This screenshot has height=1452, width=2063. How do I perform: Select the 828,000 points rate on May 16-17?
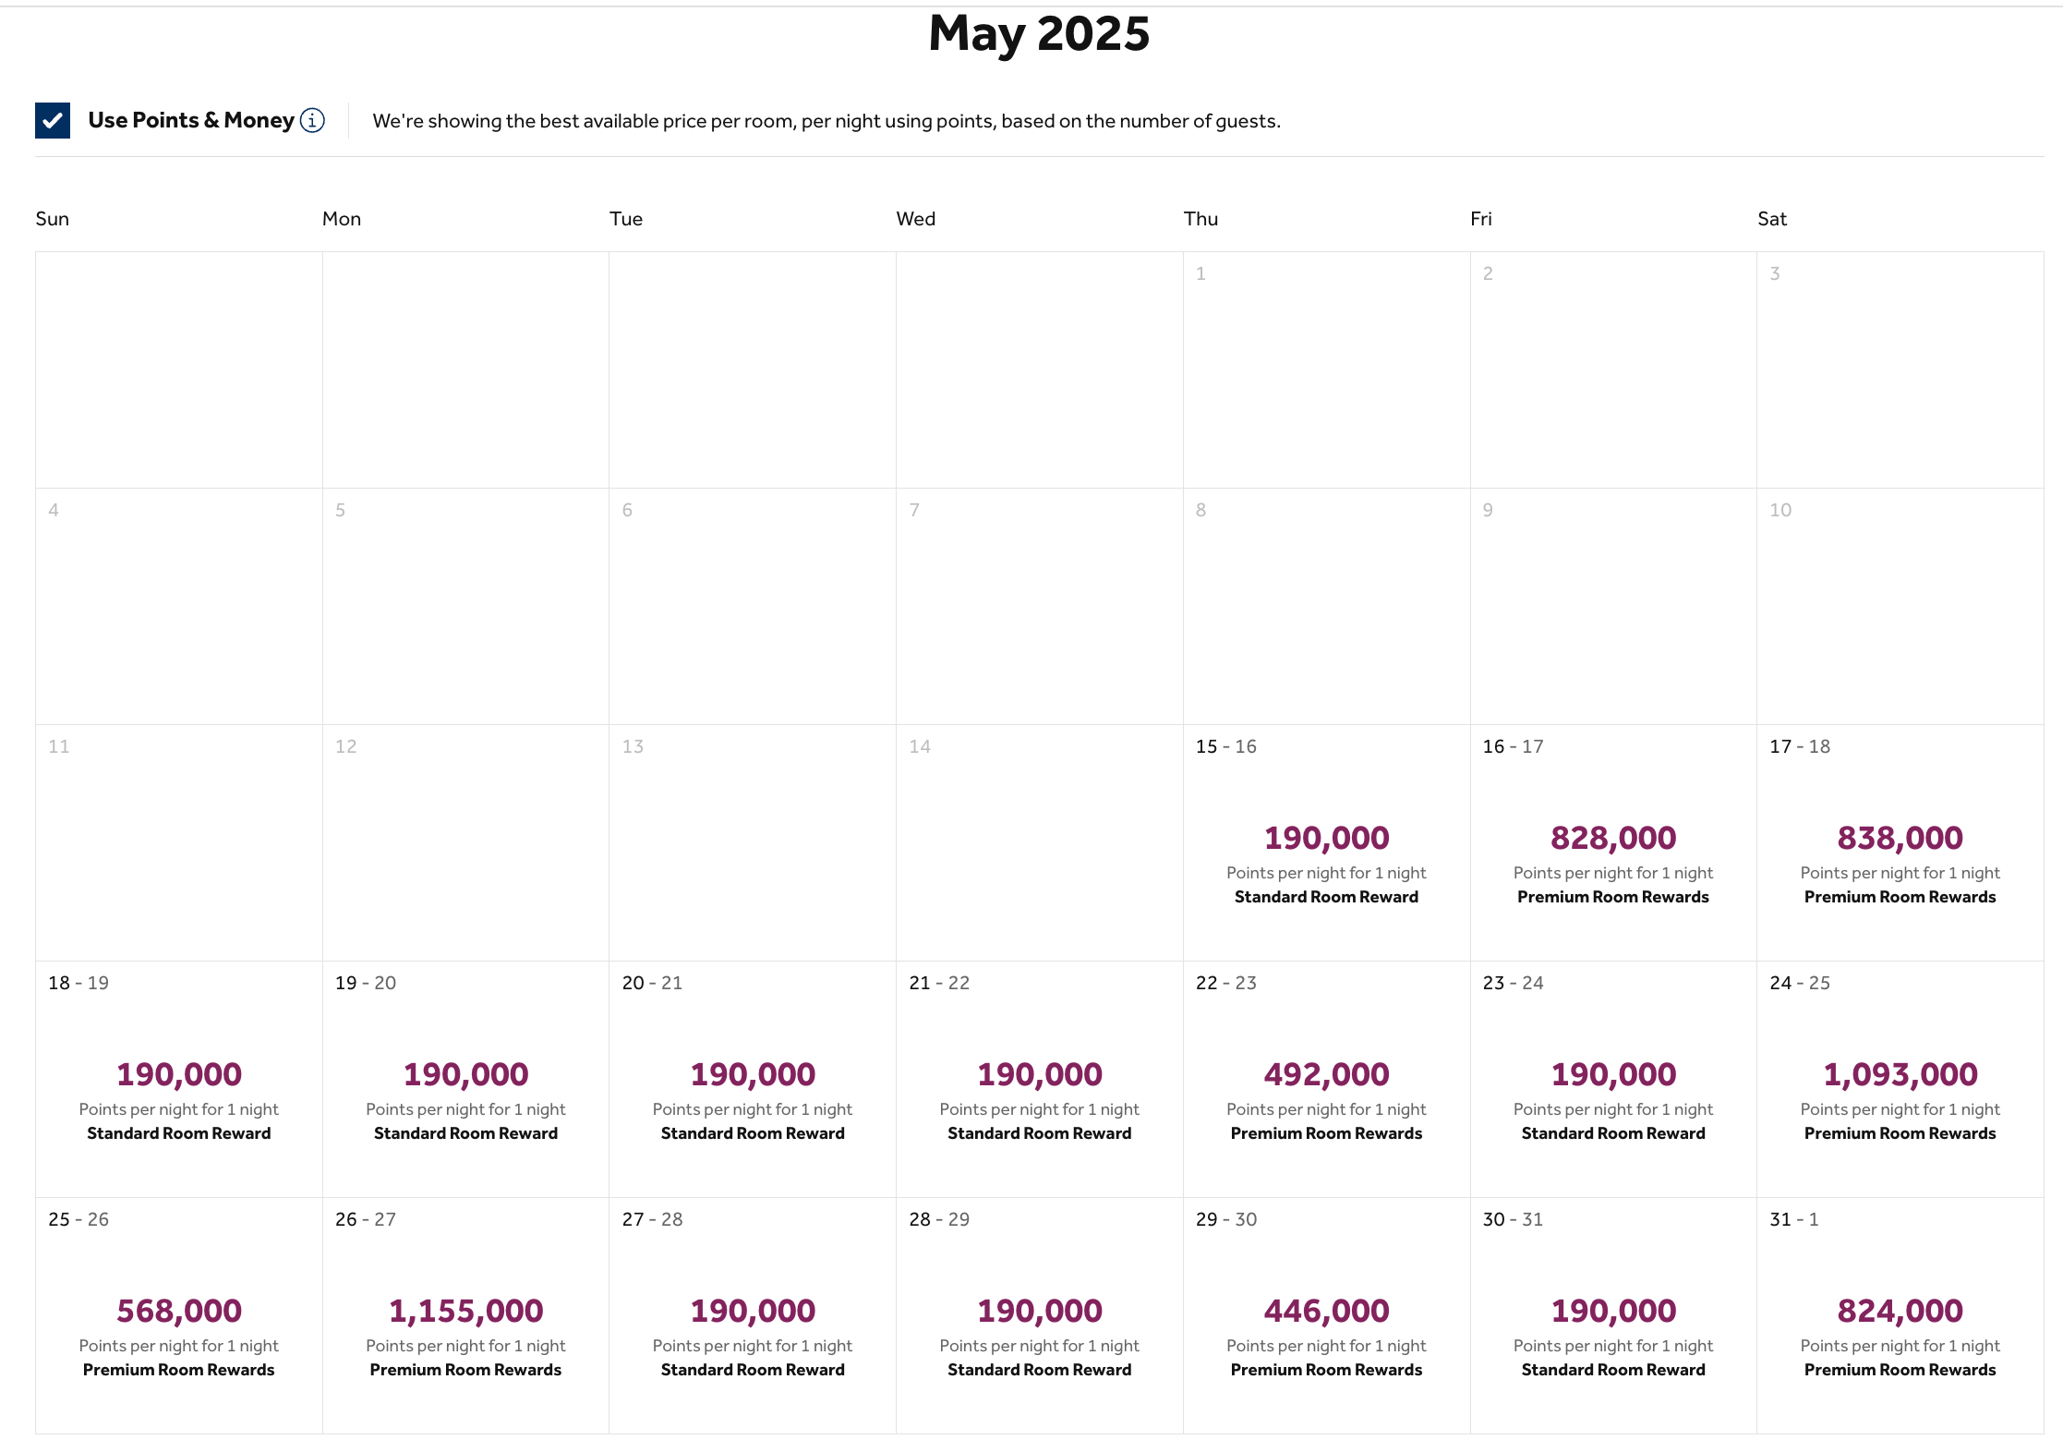pyautogui.click(x=1612, y=845)
